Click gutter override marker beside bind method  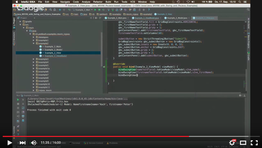click(x=104, y=67)
